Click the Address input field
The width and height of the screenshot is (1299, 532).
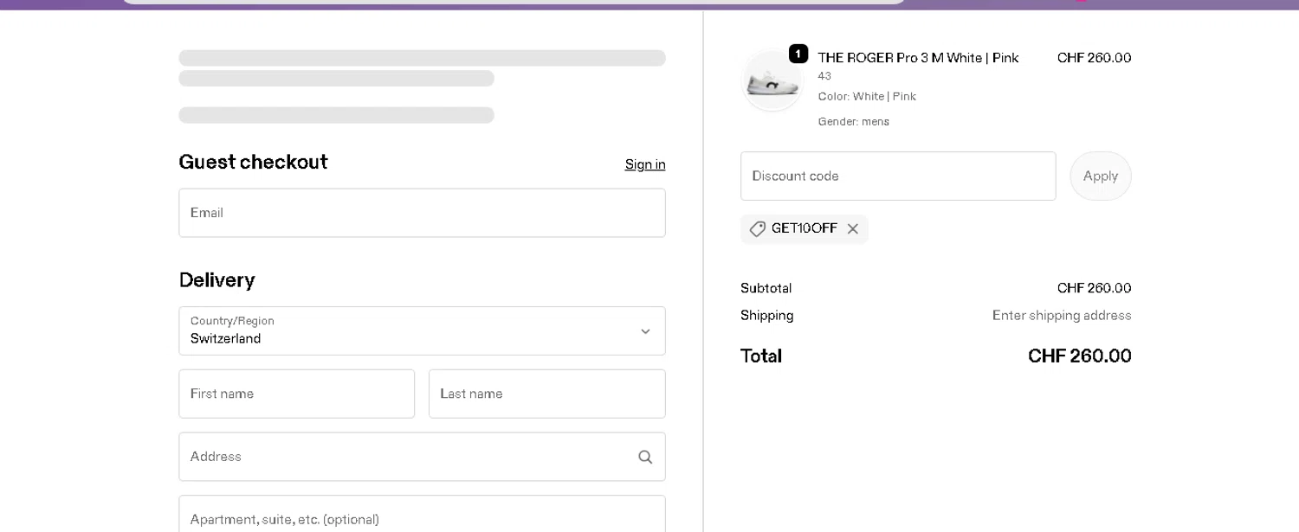tap(422, 457)
